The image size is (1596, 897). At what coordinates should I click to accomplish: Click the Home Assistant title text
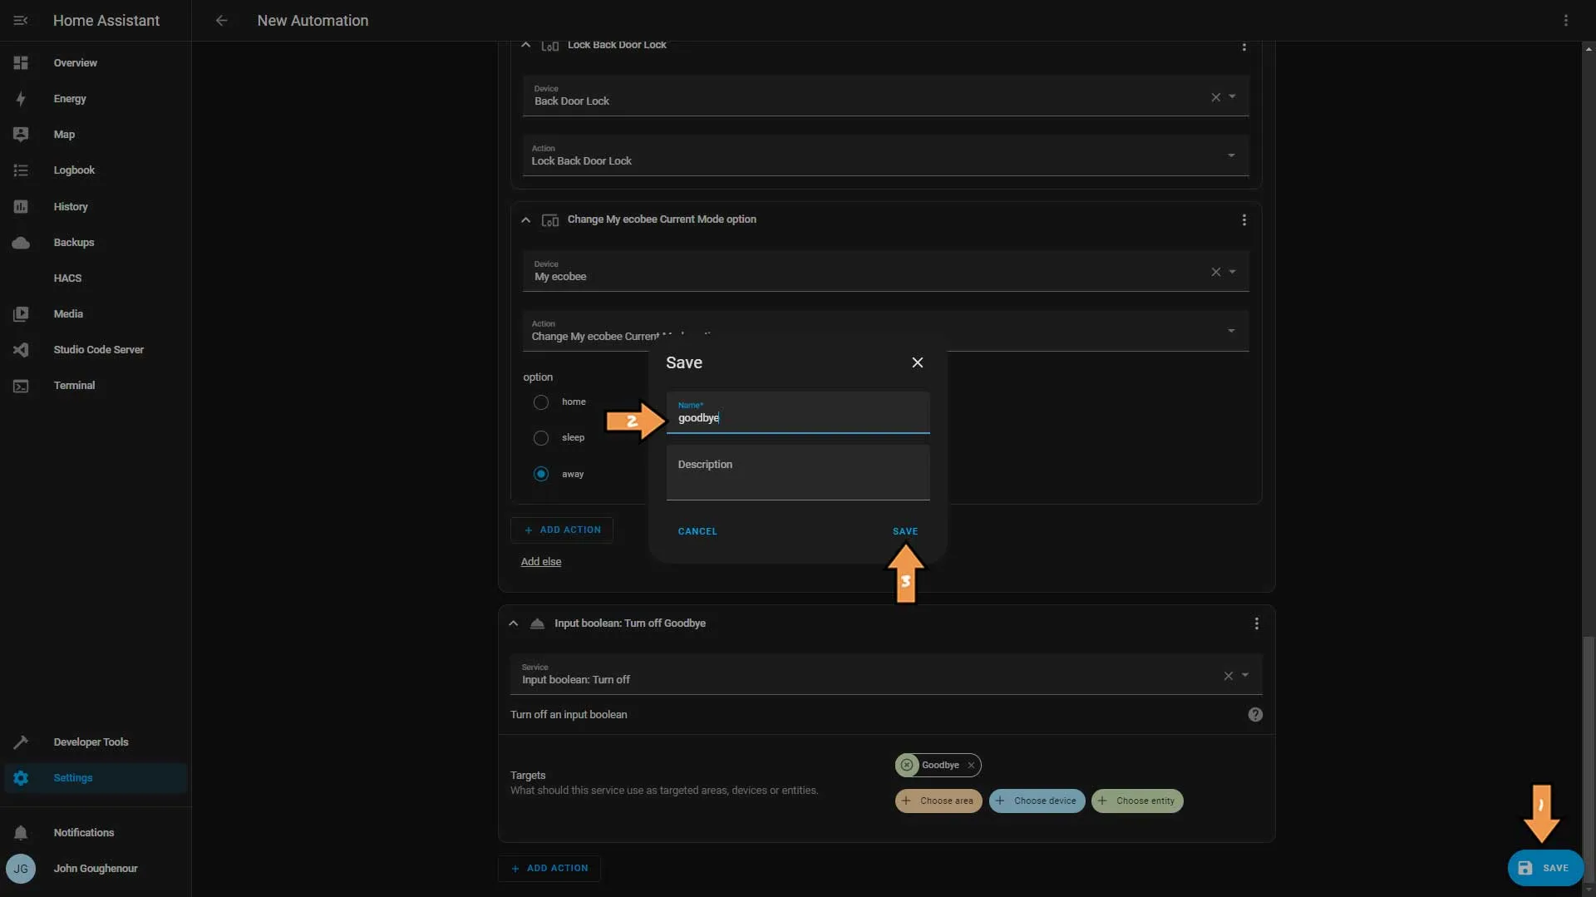click(x=106, y=20)
